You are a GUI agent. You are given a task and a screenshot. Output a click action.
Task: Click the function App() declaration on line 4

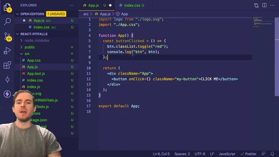click(x=116, y=36)
